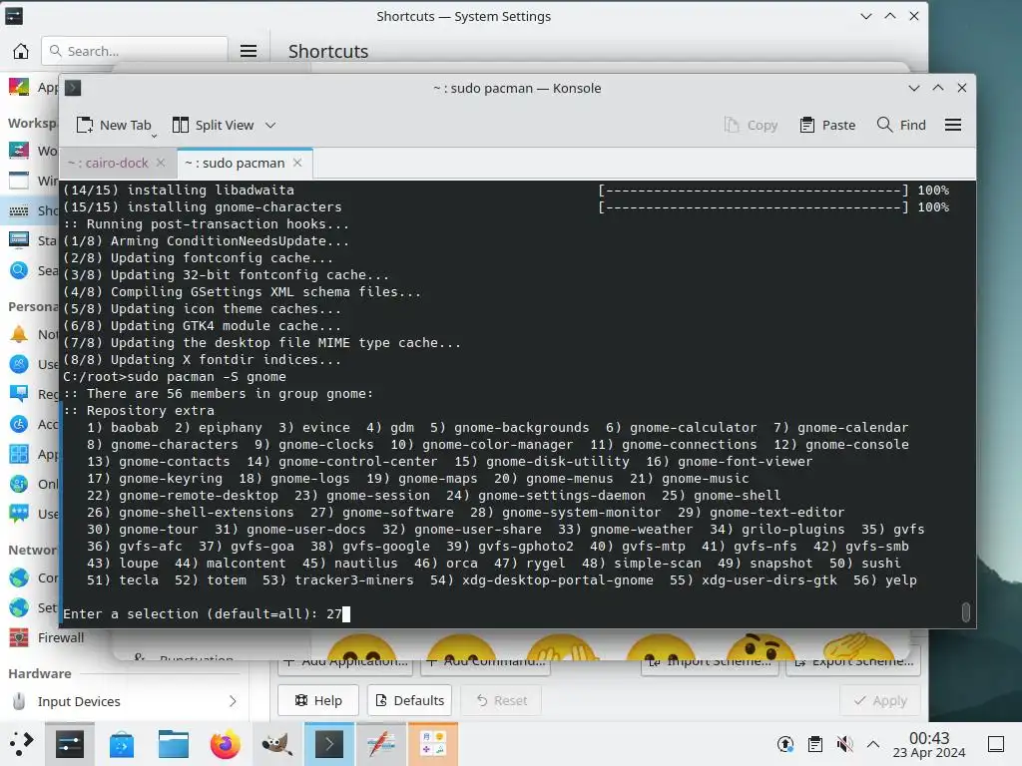This screenshot has width=1022, height=766.
Task: Expand the Split View dropdown arrow
Action: tap(270, 125)
